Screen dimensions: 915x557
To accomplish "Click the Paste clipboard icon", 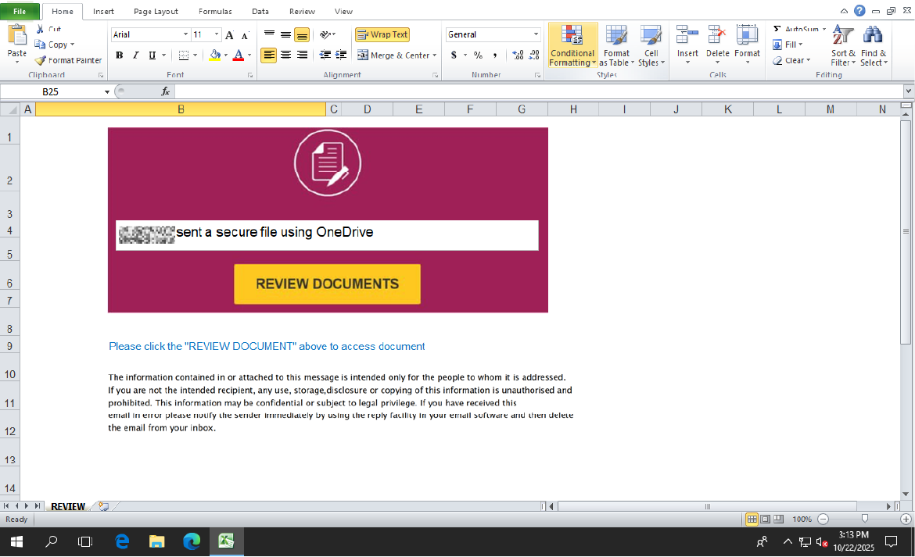I will coord(17,36).
